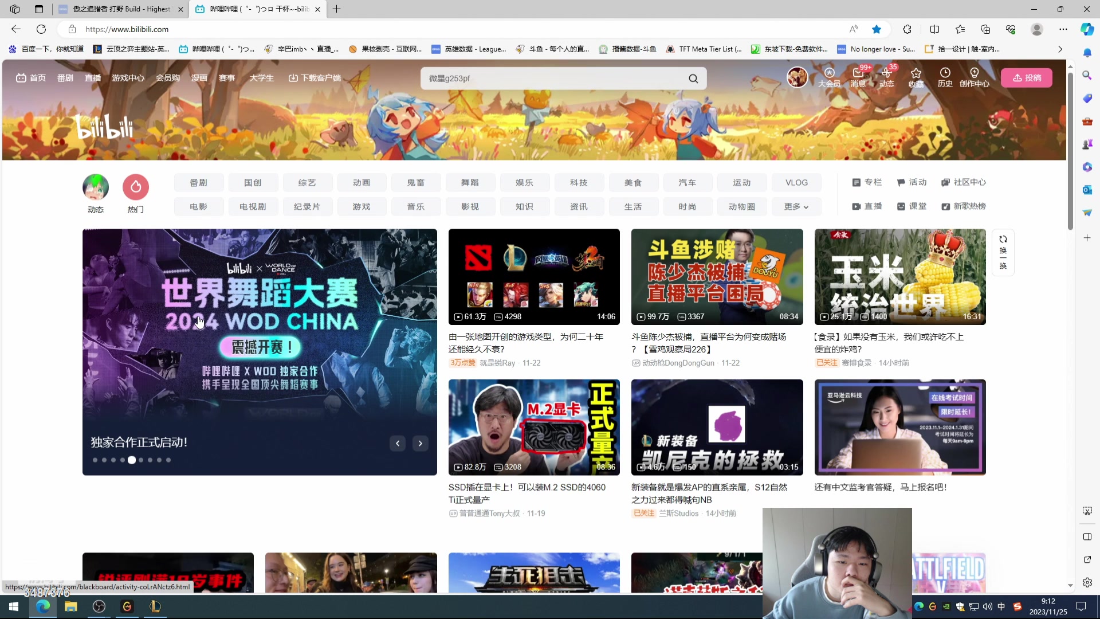Viewport: 1100px width, 619px height.
Task: Open the 创作中心 creator center icon
Action: pyautogui.click(x=974, y=77)
